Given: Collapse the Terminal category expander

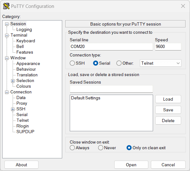Looking at the screenshot, I should [x=7, y=35].
